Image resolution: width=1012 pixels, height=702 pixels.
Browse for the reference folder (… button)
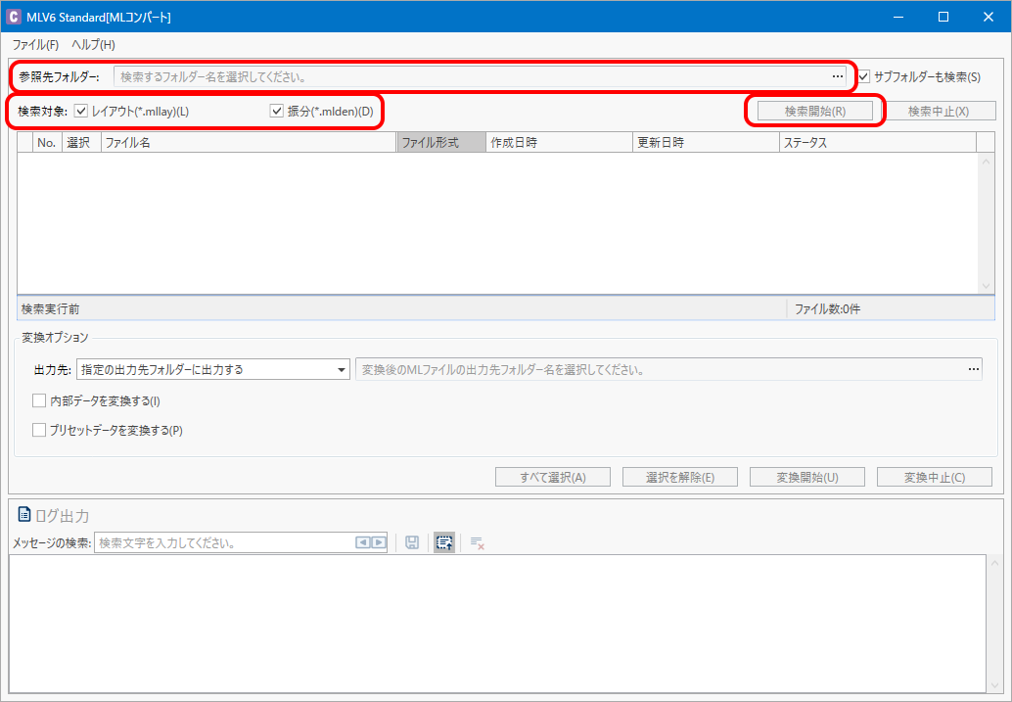coord(837,76)
